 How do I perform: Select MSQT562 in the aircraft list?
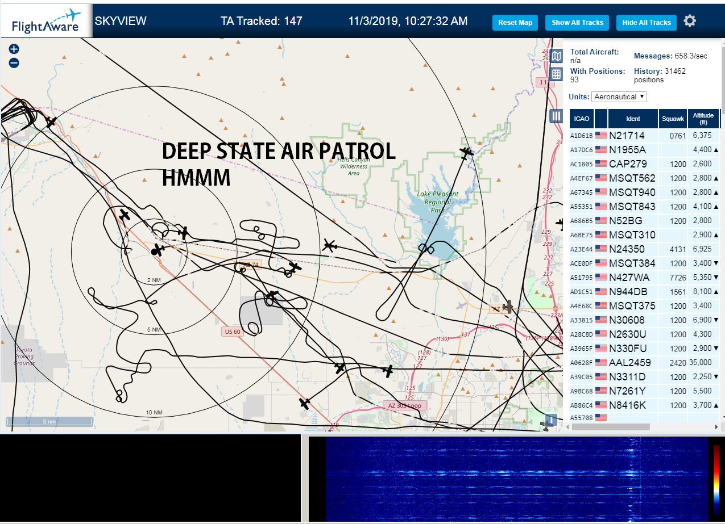(645, 178)
